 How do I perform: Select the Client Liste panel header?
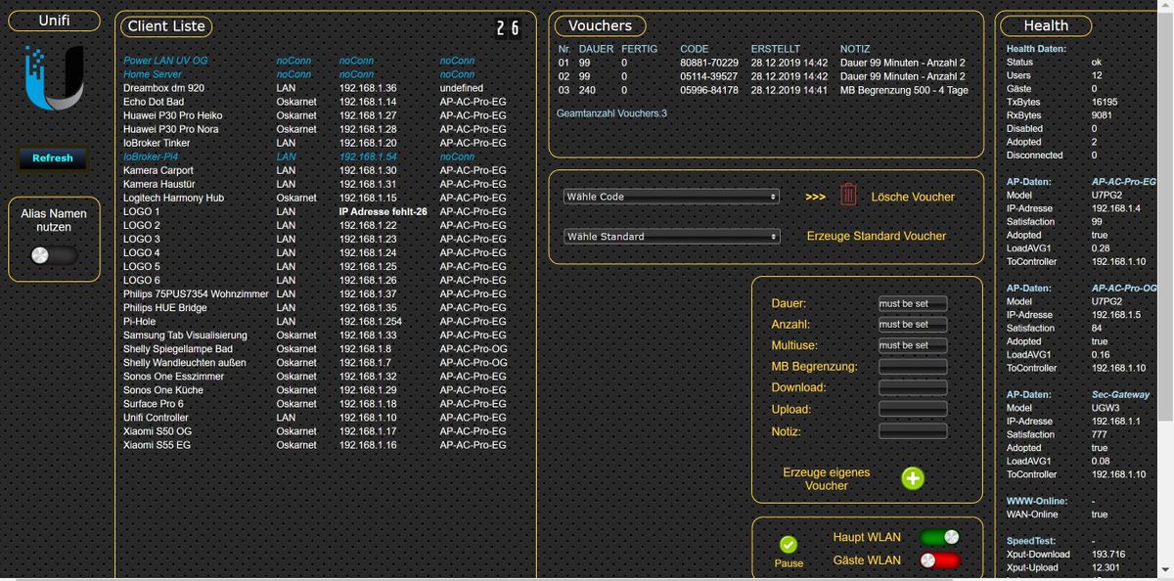167,26
